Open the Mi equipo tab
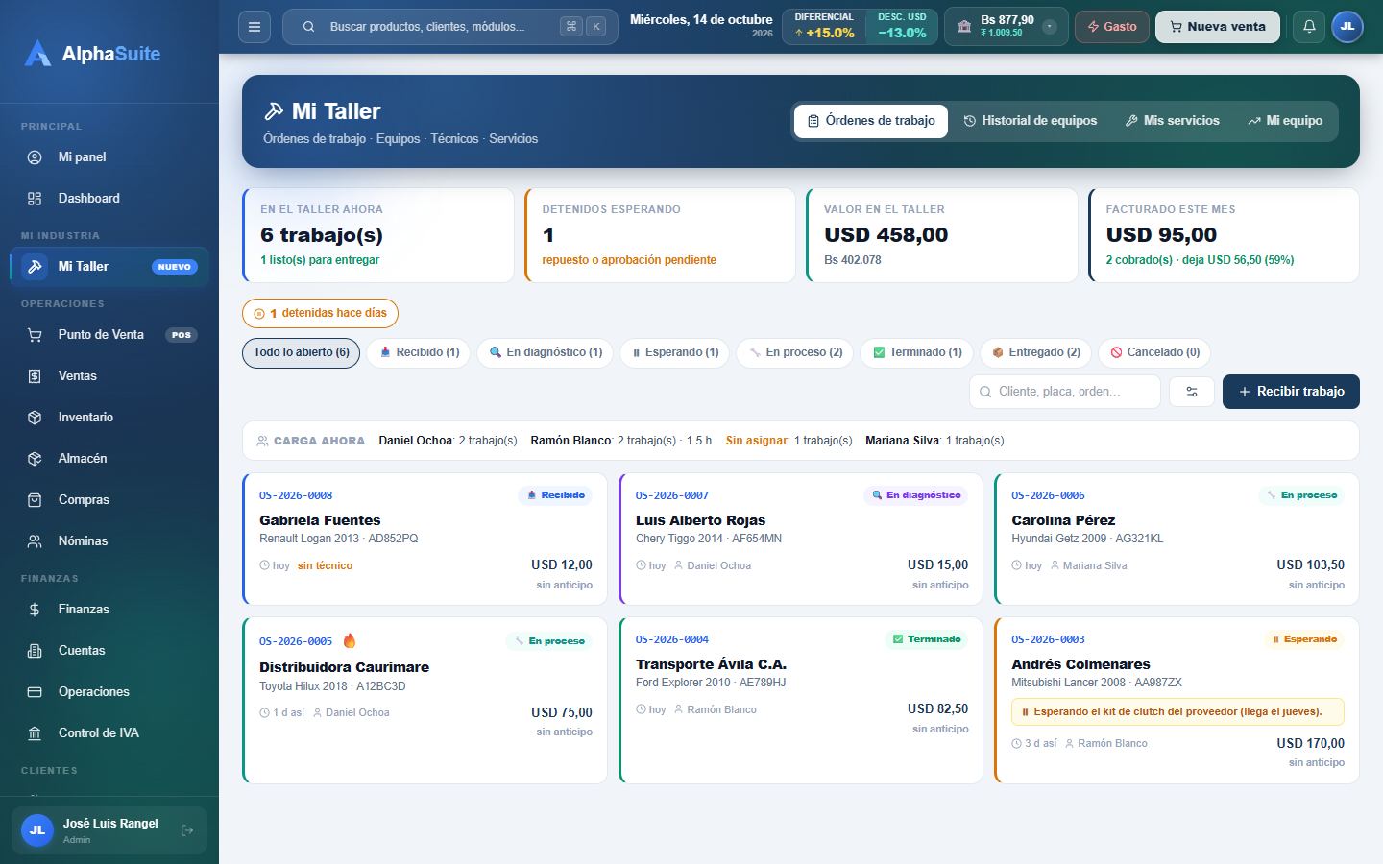 click(1285, 121)
